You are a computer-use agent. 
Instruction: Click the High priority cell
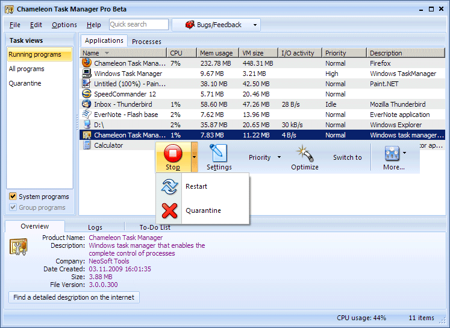tap(332, 74)
